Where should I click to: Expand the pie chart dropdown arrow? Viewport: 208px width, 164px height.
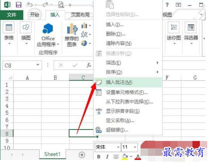pos(90,43)
